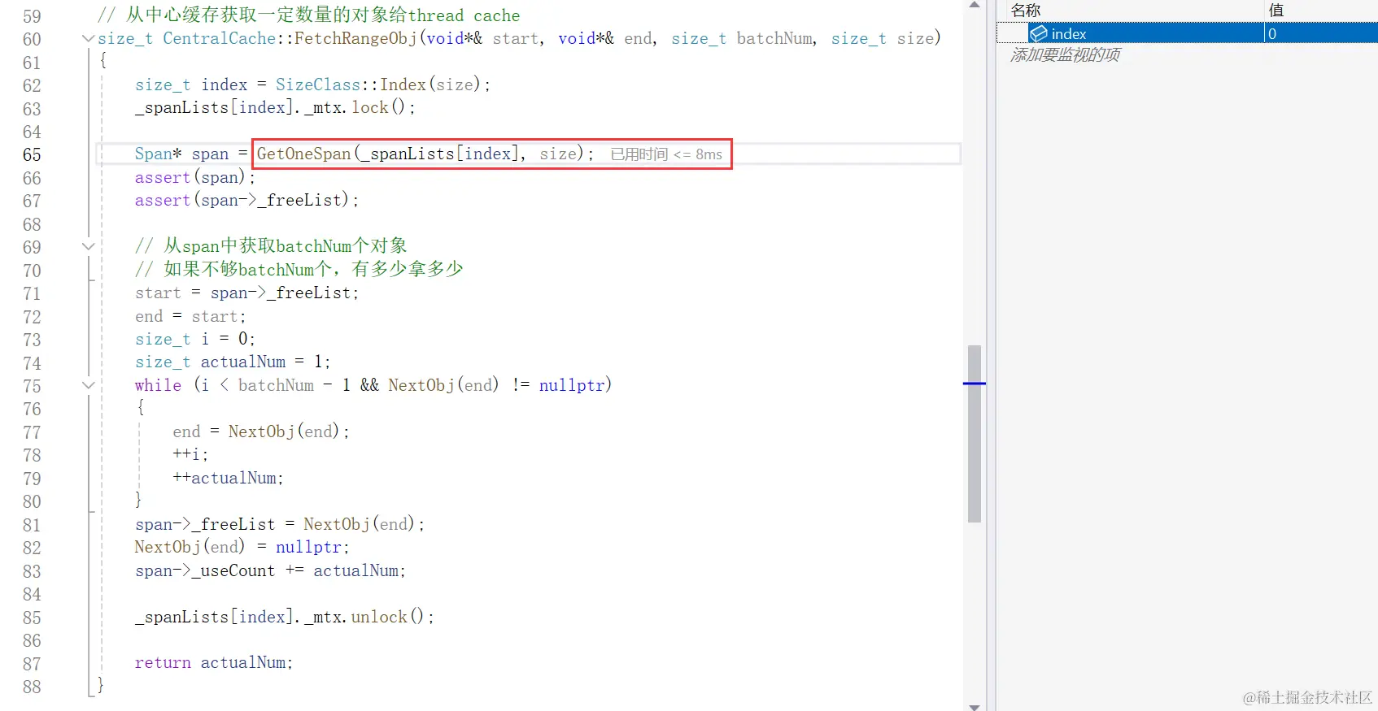Click SizeClass::Index call on line 62

(x=377, y=85)
